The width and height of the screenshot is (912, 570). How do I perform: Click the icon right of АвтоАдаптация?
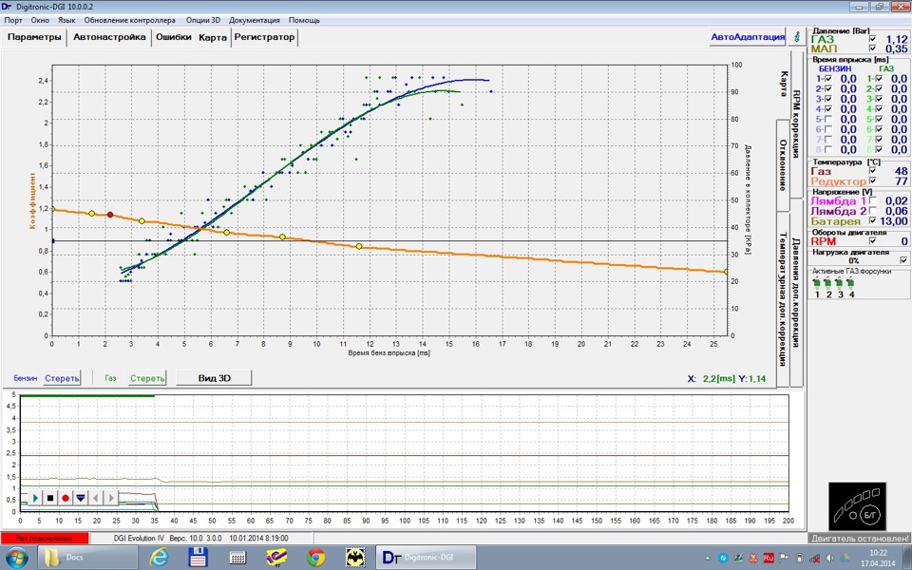coord(796,37)
